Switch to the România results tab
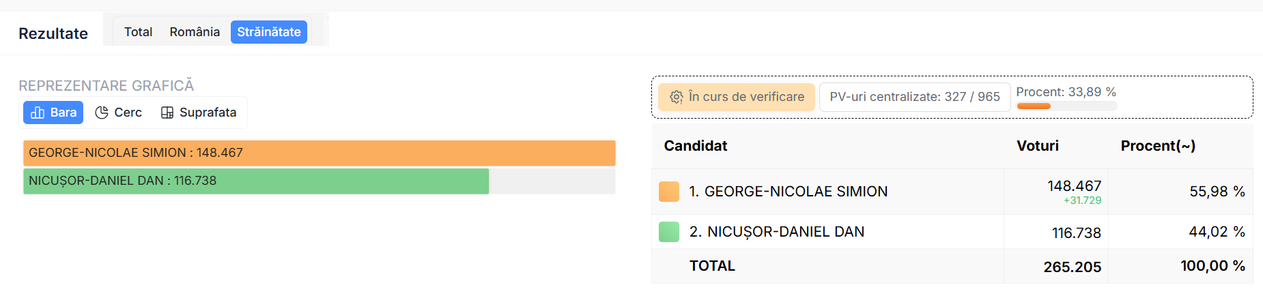 coord(195,32)
